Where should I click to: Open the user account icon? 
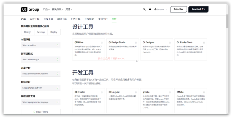150,9
